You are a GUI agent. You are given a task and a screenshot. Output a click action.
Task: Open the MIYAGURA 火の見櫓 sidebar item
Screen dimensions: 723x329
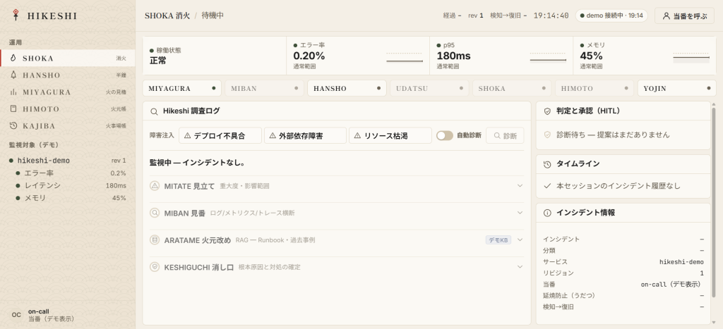tap(68, 92)
